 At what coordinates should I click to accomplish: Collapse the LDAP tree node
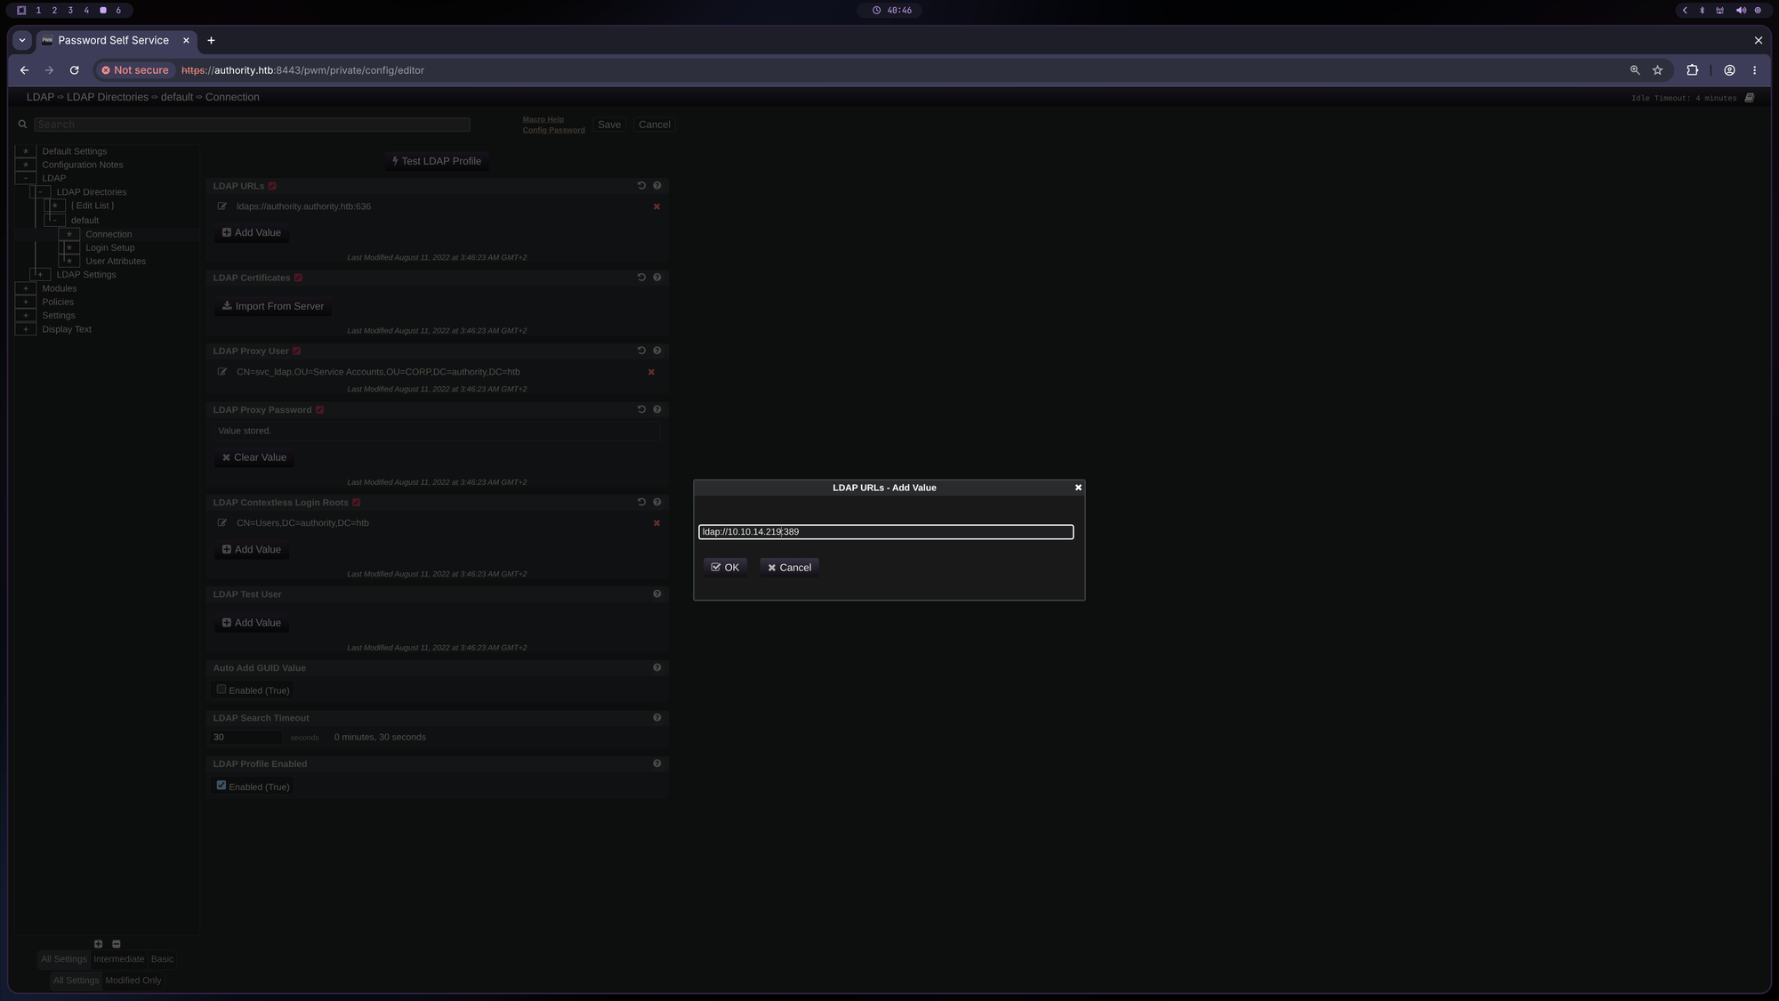click(x=26, y=178)
